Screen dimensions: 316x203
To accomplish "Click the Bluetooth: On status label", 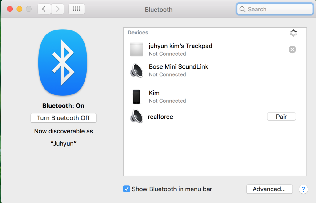I will click(x=63, y=105).
